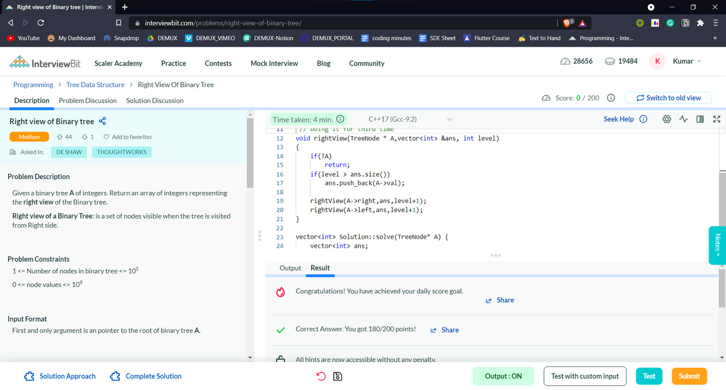726x390 pixels.
Task: Open the Blog menu item
Action: tap(324, 63)
